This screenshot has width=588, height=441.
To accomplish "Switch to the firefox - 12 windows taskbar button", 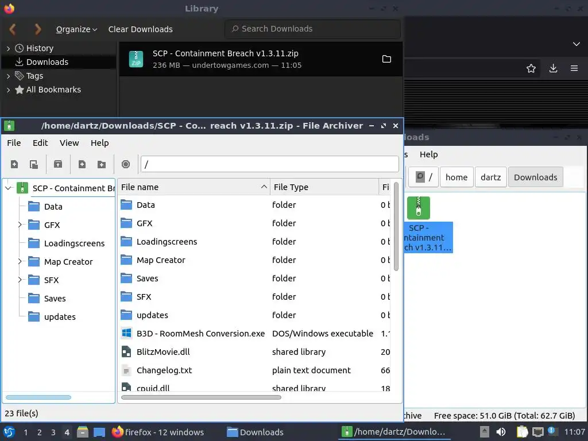I will [x=158, y=432].
